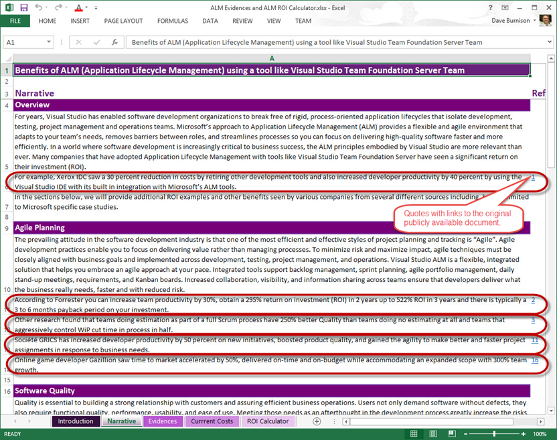Open the FORMULAS ribbon tab
Viewport: 557px width, 440px height.
(173, 21)
